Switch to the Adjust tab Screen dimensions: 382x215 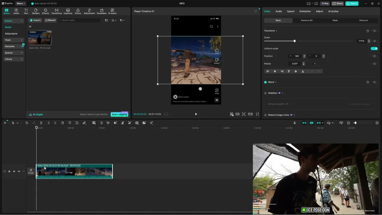coord(319,11)
